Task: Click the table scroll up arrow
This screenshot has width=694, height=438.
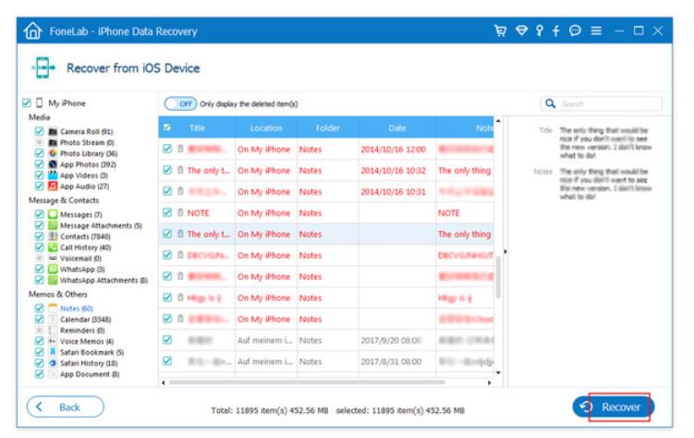Action: pyautogui.click(x=498, y=121)
